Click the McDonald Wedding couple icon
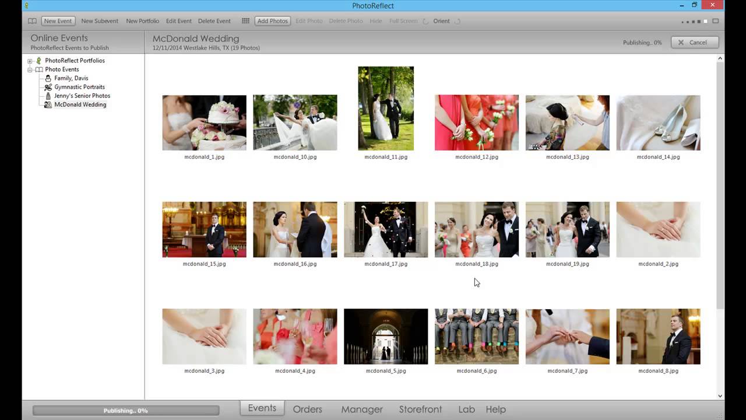The height and width of the screenshot is (420, 746). pyautogui.click(x=48, y=104)
